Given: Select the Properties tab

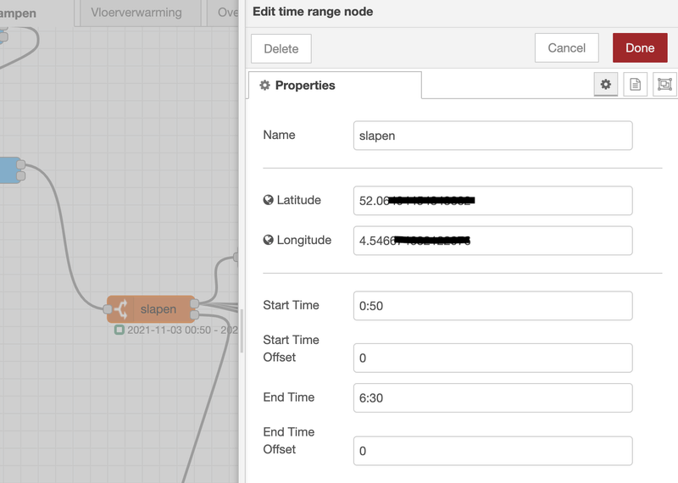Looking at the screenshot, I should click(x=335, y=86).
